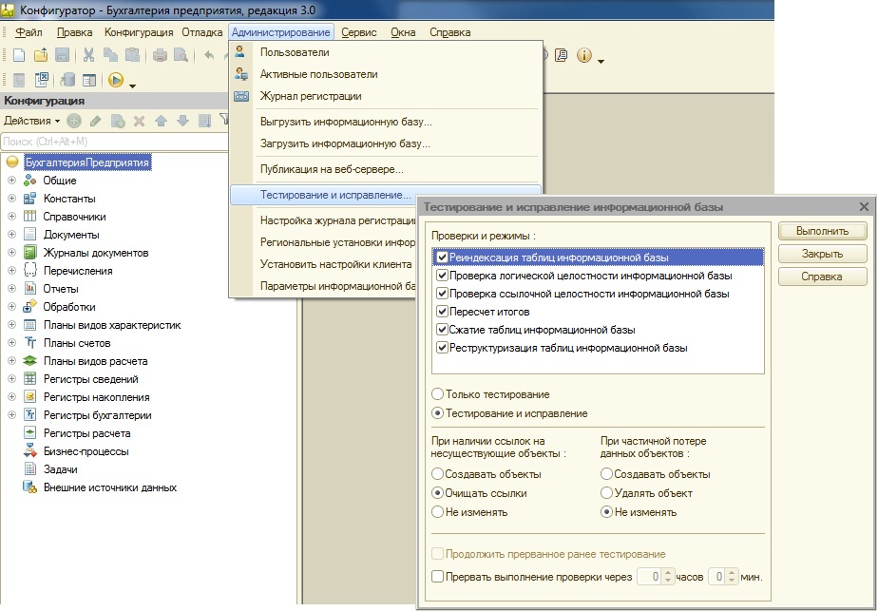Open the Конфигурация menu

[139, 32]
